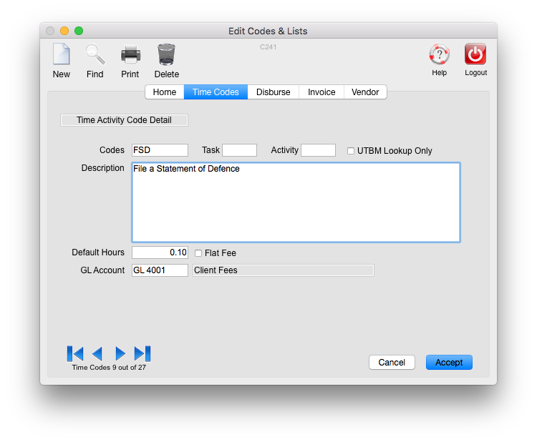Open the Disburse tab
537x442 pixels.
[x=274, y=92]
